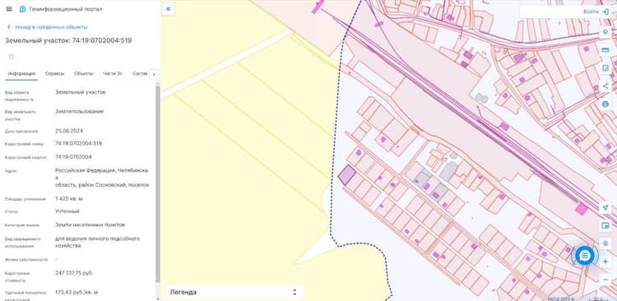Viewport: 617px width, 301px height.
Task: Select the area selection tool
Action: coord(605,68)
